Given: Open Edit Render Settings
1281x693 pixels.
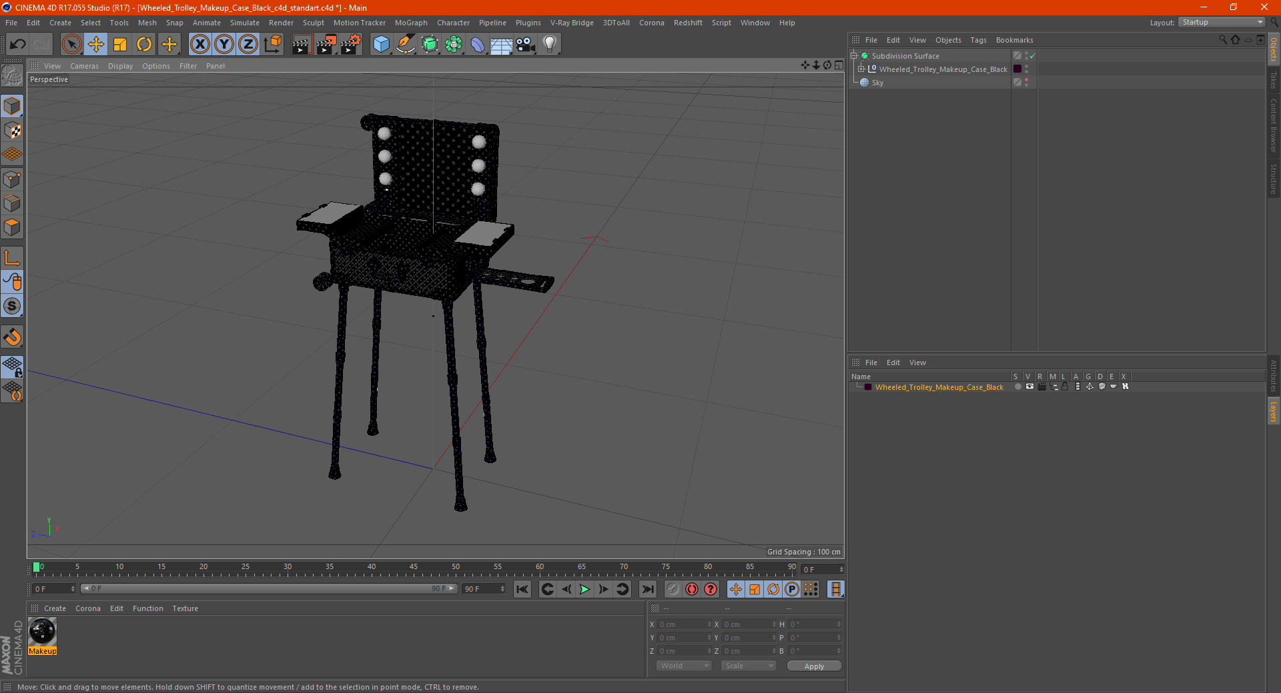Looking at the screenshot, I should (x=351, y=45).
